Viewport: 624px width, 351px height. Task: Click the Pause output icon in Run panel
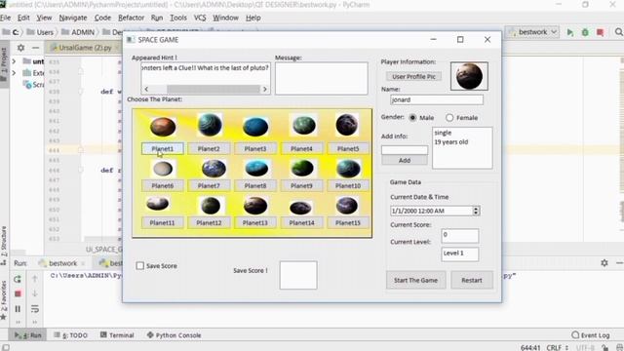pyautogui.click(x=18, y=309)
